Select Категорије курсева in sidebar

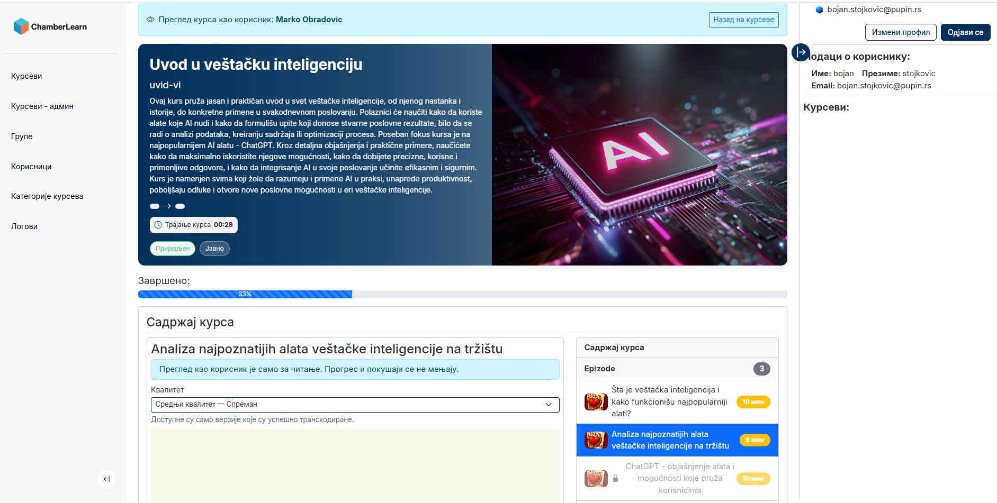click(47, 196)
